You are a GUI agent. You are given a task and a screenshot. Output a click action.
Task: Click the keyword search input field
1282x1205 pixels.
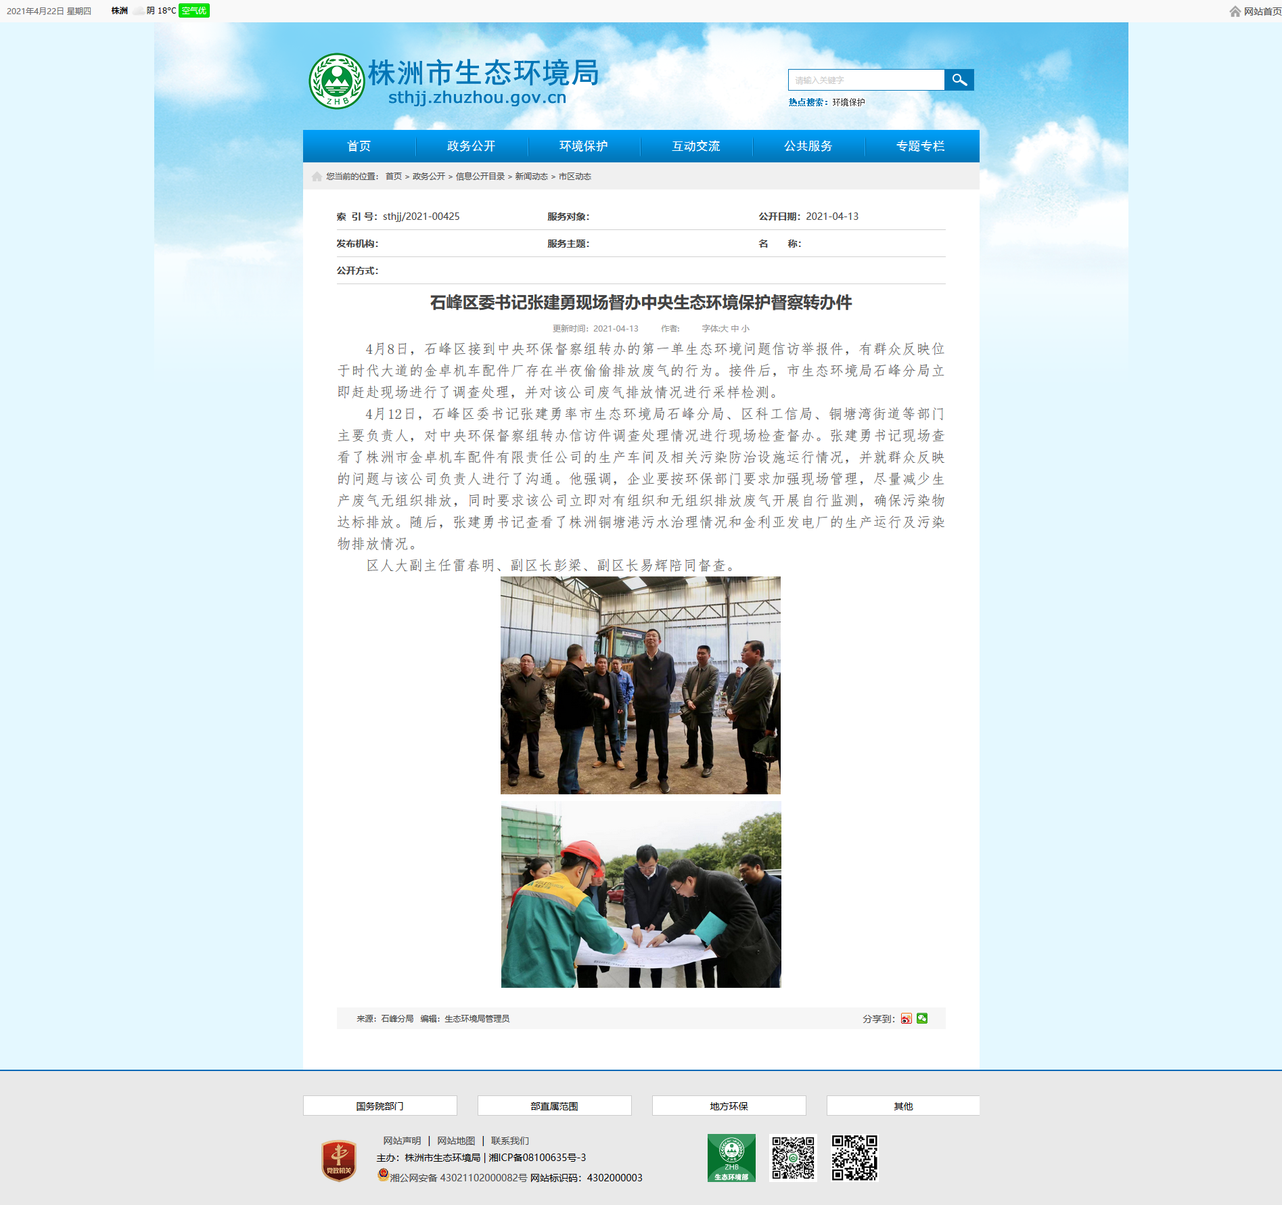pos(867,80)
